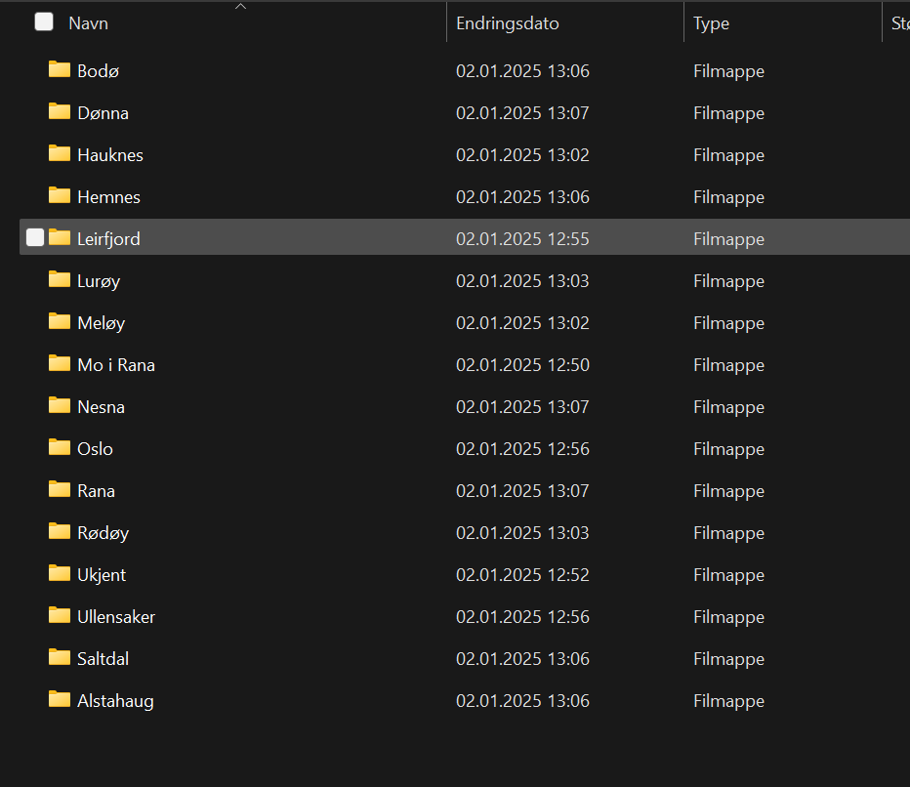910x787 pixels.
Task: Click the 12:55 date of Leirfjord
Action: 522,239
